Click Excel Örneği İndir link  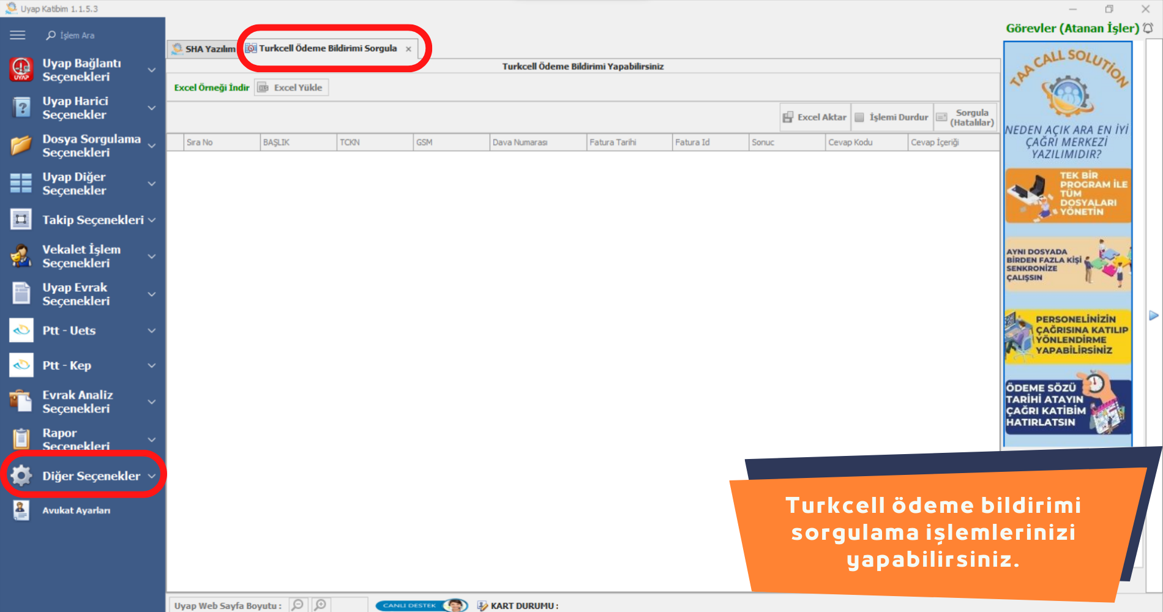[212, 88]
